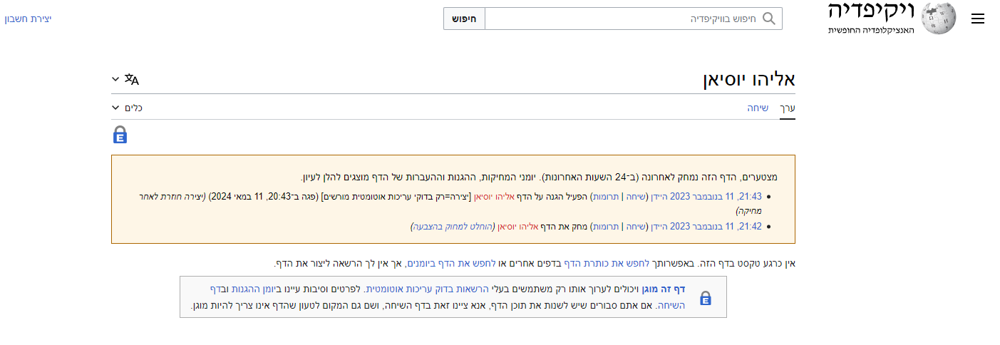Open the כלים tools dropdown

(127, 108)
